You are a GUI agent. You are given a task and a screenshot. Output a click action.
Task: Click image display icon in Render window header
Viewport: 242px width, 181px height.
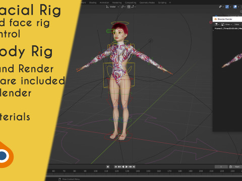pyautogui.click(x=223, y=25)
